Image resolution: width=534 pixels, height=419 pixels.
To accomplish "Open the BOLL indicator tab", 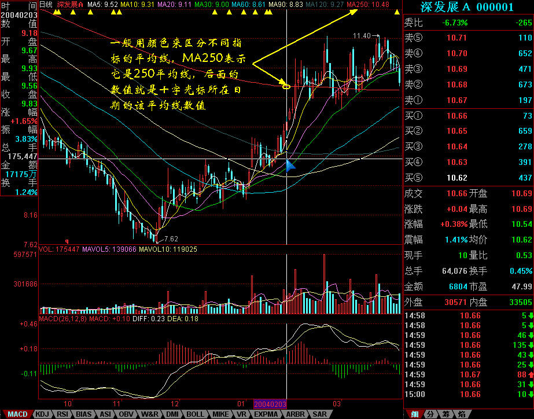I will coord(195,414).
